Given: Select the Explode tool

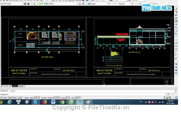Looking at the screenshot, I should 176,58.
